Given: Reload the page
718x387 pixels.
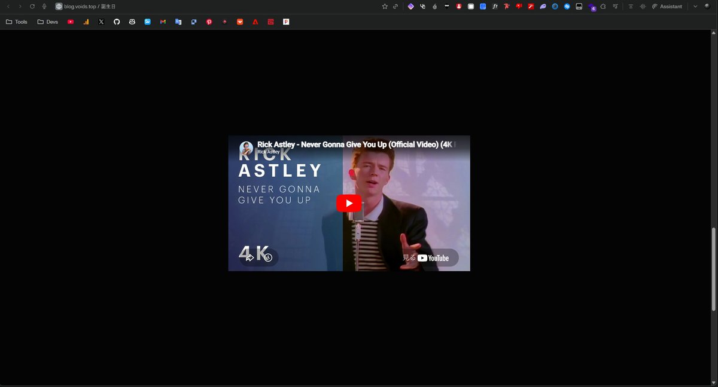Looking at the screenshot, I should point(32,7).
